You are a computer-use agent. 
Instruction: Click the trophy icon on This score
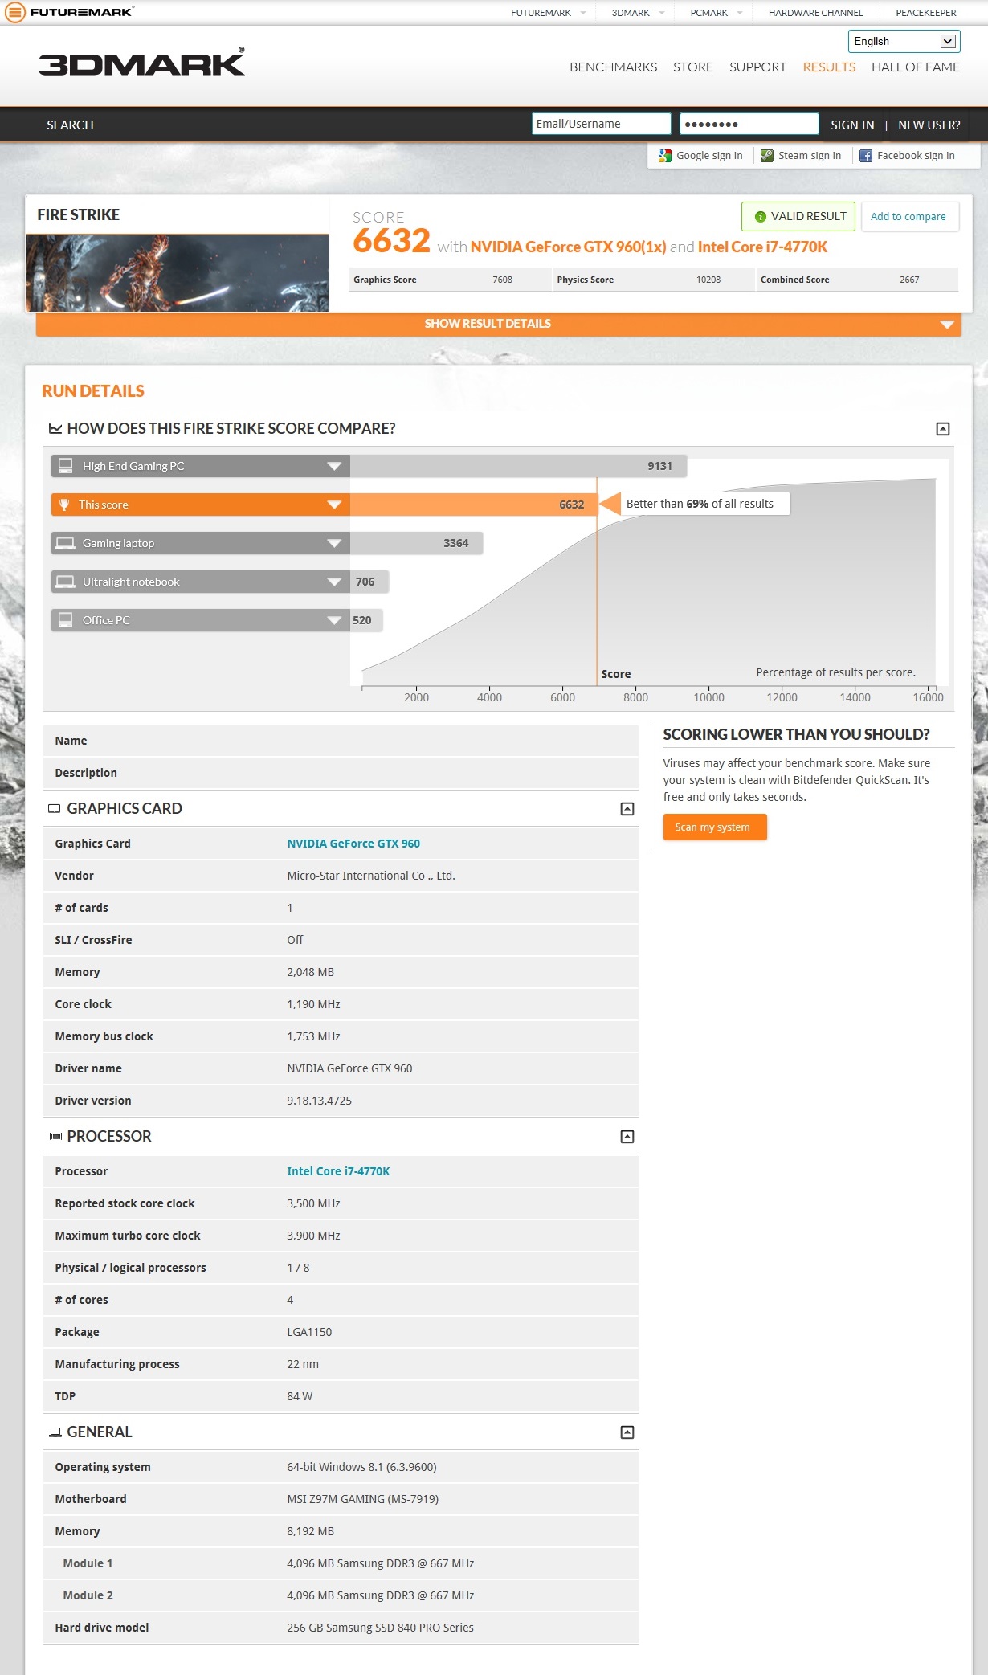[64, 505]
